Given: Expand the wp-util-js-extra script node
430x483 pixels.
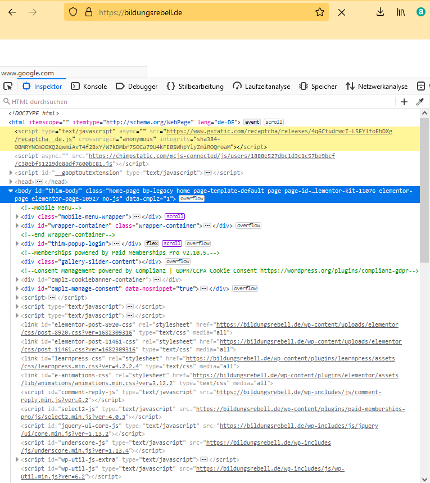Looking at the screenshot, I should [x=17, y=459].
